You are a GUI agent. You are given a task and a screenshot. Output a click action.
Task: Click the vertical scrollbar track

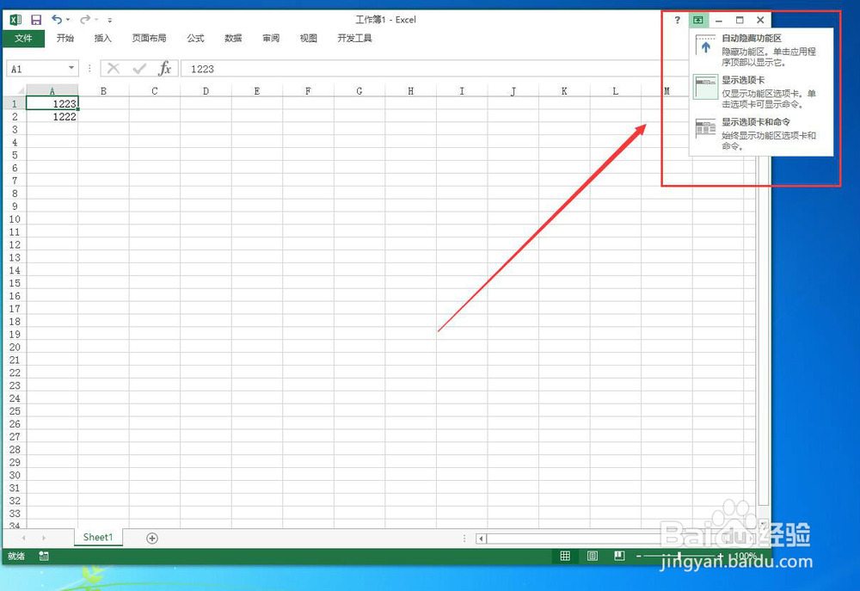(x=764, y=329)
